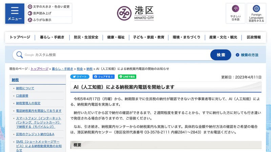The width and height of the screenshot is (271, 152).
Task: Open the 納税について sidebar link
Action: tap(25, 88)
